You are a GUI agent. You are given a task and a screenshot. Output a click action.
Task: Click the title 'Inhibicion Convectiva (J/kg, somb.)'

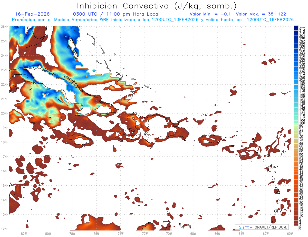click(157, 6)
